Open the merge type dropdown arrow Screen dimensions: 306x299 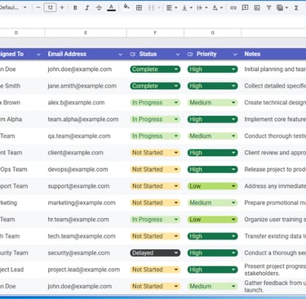point(159,7)
